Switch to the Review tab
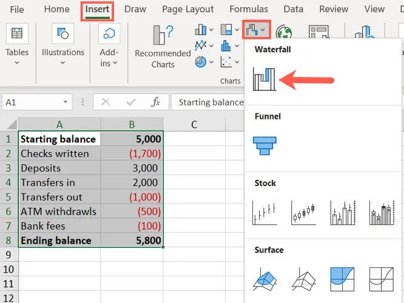Screen dimensions: 404x303 (334, 9)
